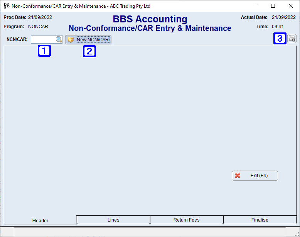Go to the Return Fees tab

click(x=187, y=220)
